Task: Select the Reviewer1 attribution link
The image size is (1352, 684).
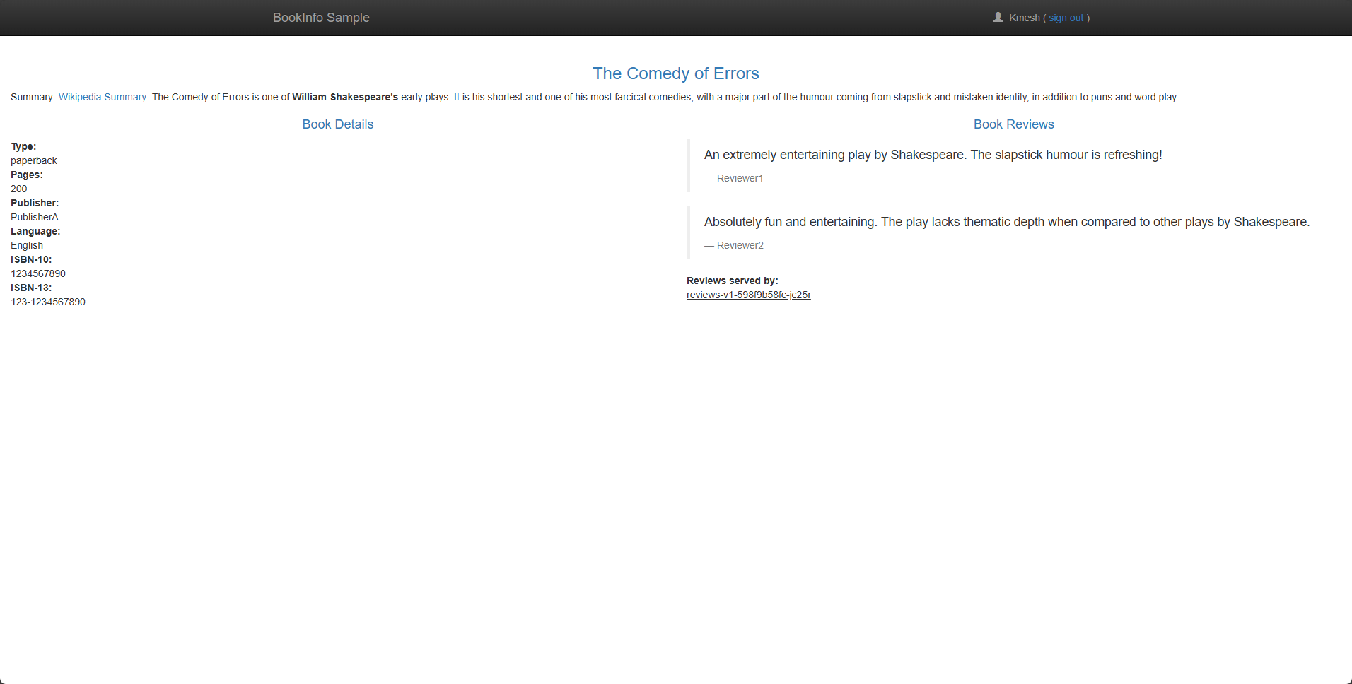Action: click(740, 178)
